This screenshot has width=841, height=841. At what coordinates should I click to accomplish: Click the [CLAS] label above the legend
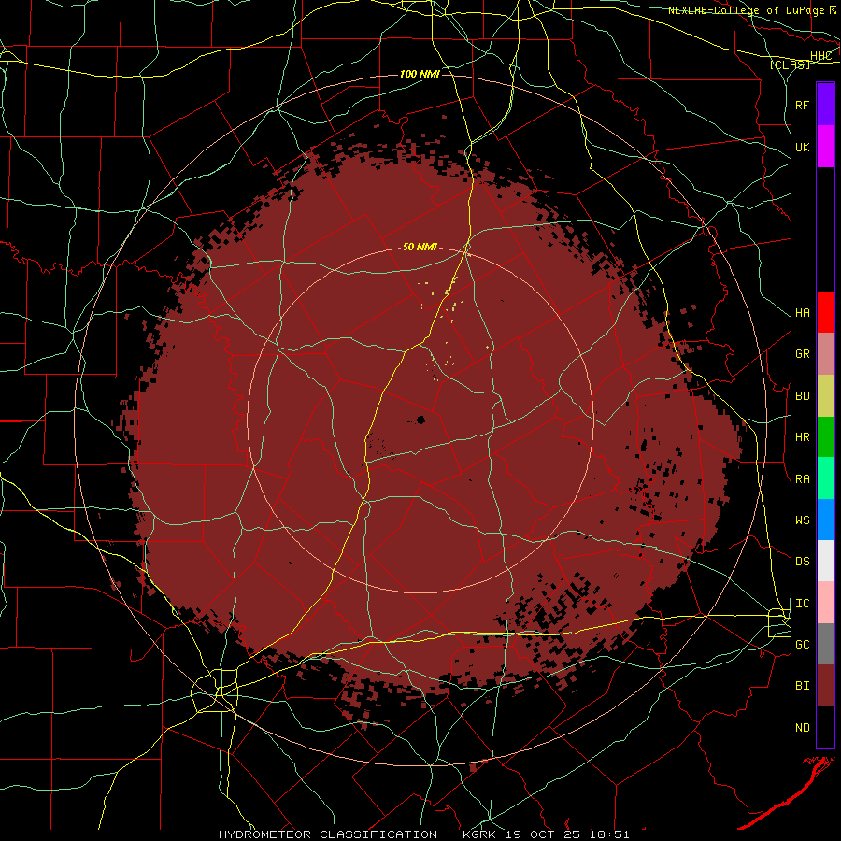coord(790,64)
